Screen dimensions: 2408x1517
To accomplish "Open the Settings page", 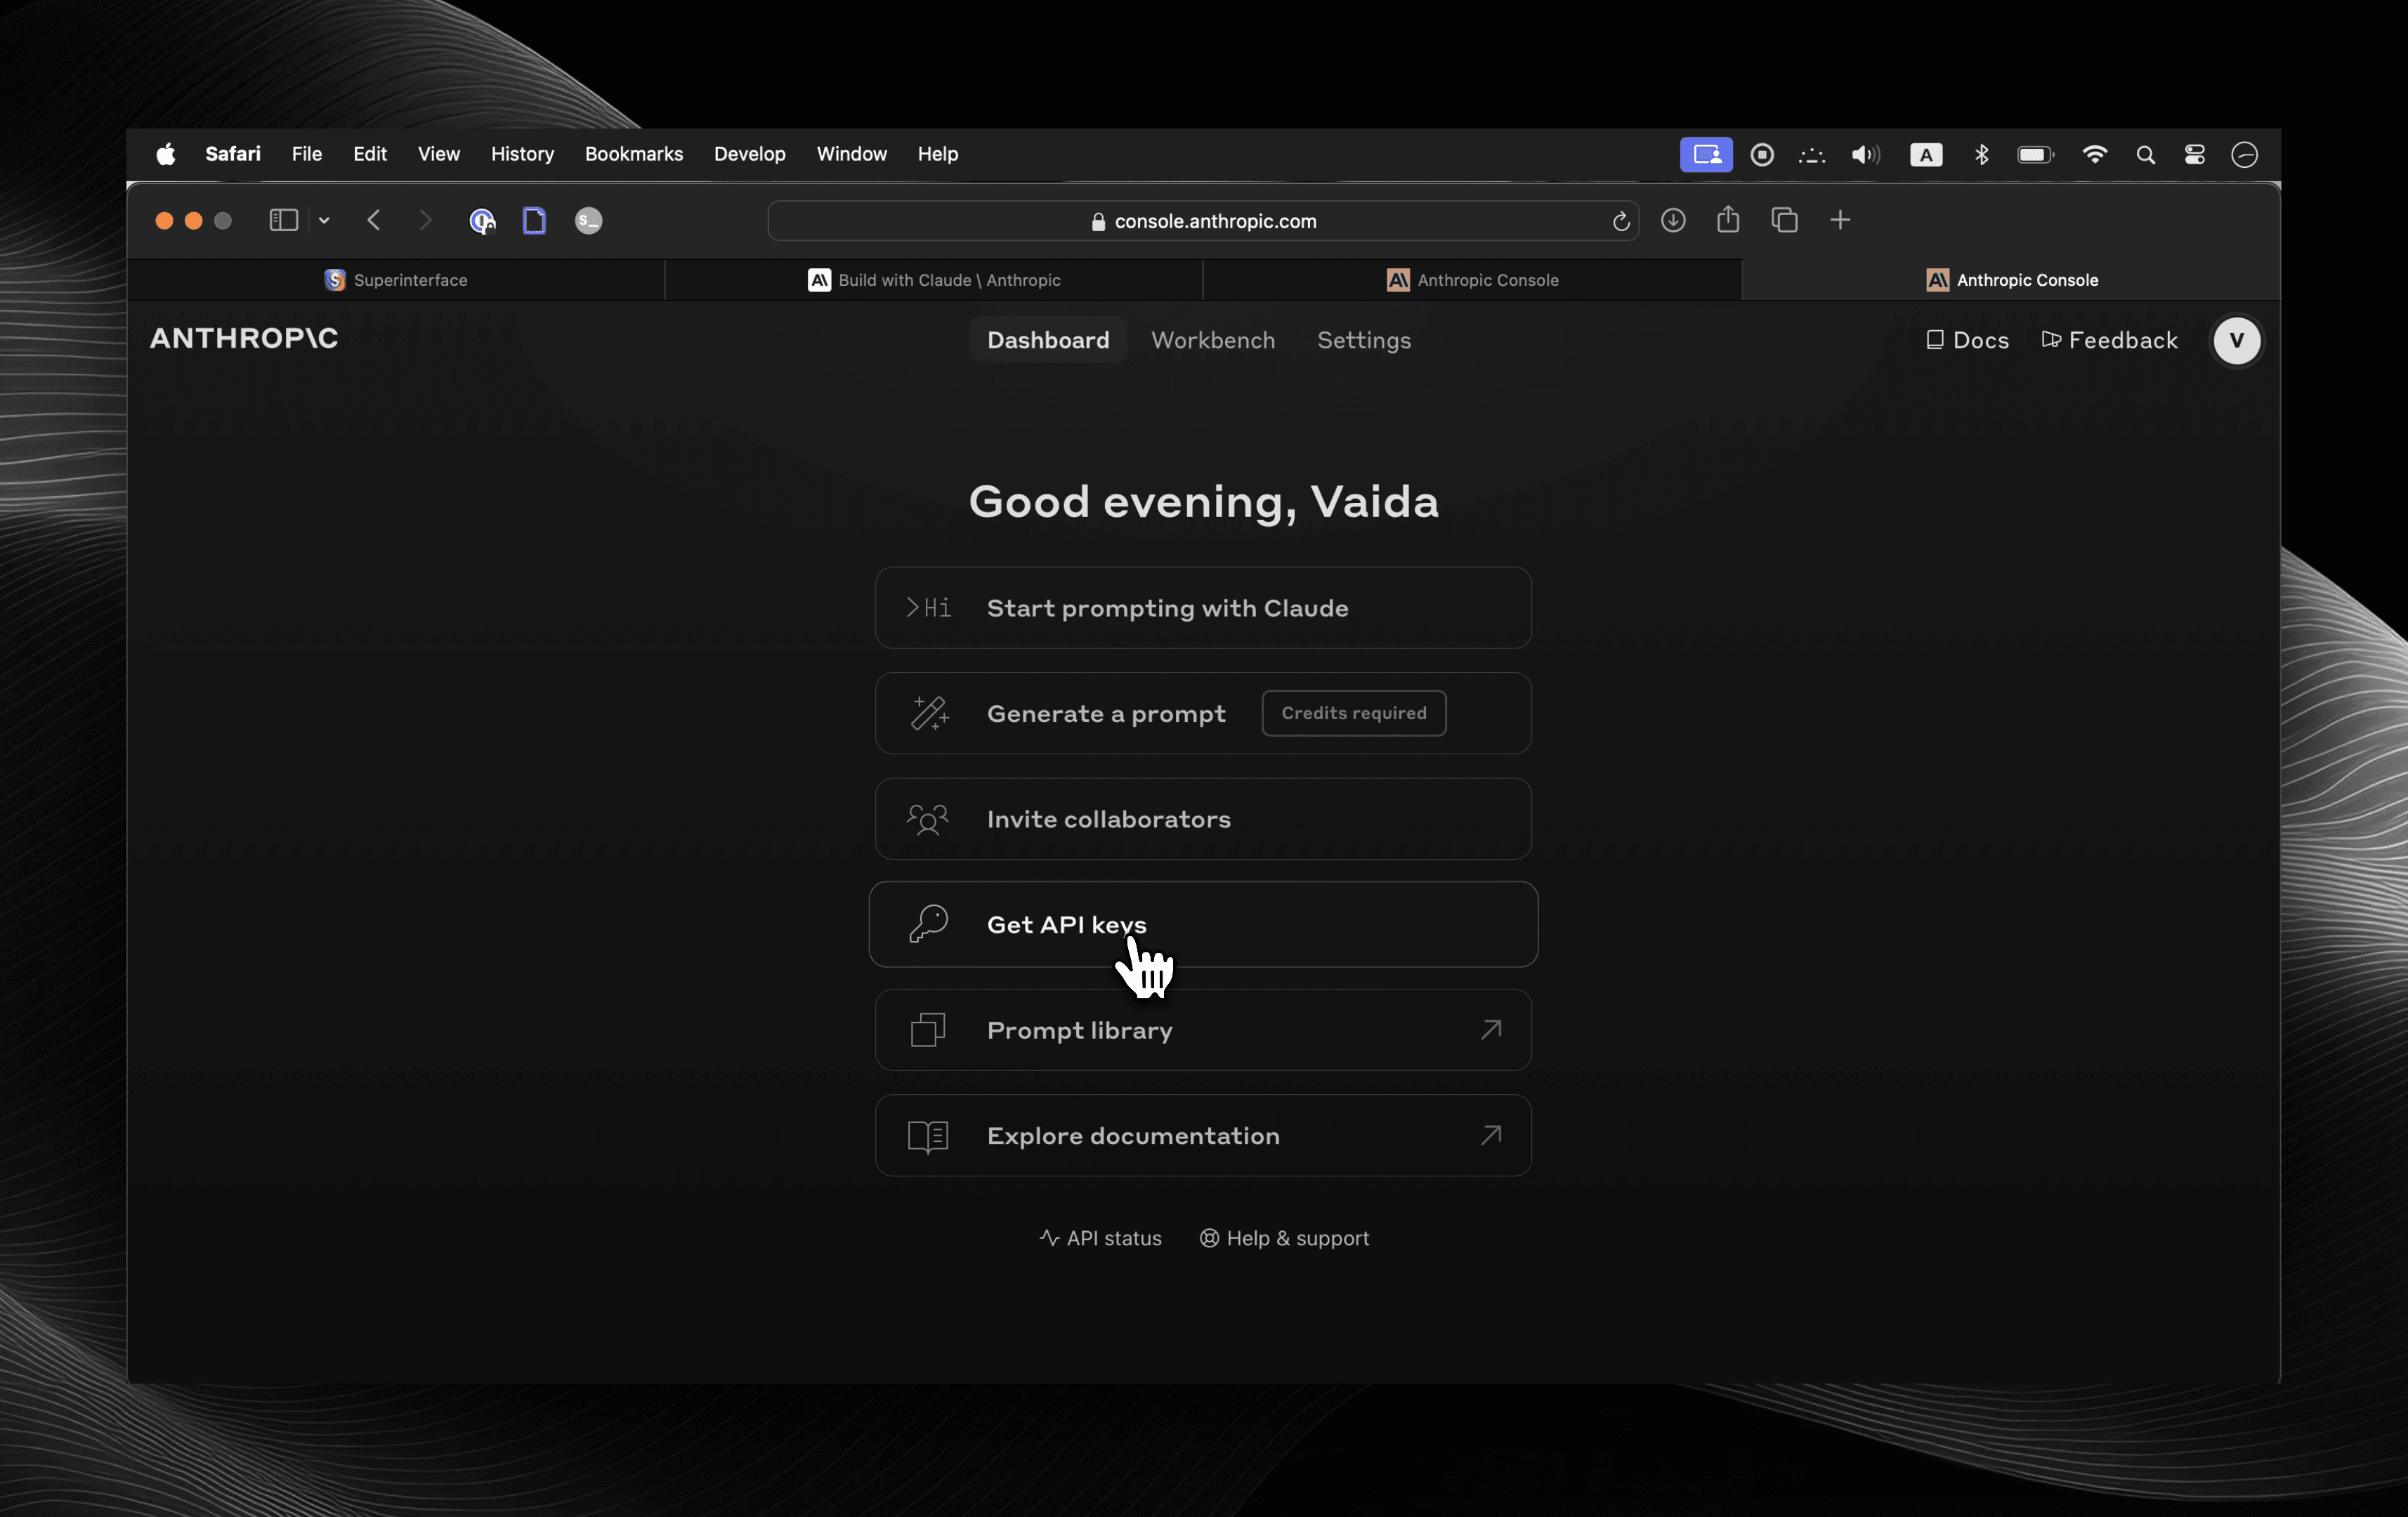I will point(1365,339).
